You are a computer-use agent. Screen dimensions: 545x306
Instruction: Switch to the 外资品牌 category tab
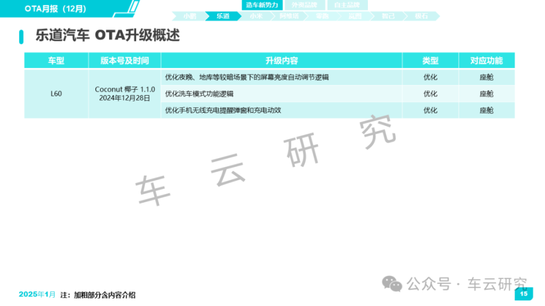[304, 5]
